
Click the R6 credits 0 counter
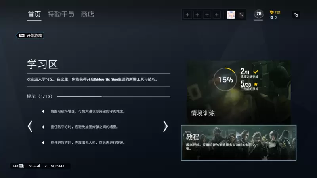point(273,17)
